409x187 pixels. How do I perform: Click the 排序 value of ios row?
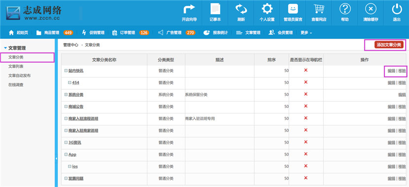[x=286, y=166]
